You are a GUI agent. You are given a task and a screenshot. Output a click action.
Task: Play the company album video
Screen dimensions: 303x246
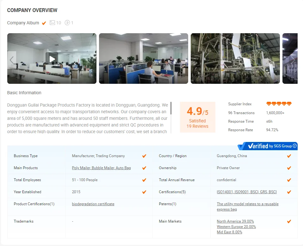click(x=52, y=59)
